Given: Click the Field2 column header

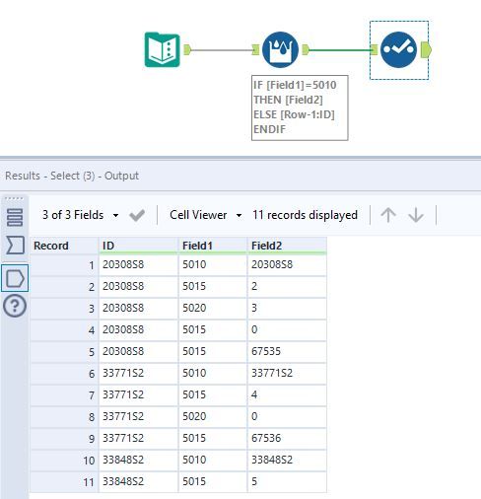Looking at the screenshot, I should [287, 246].
